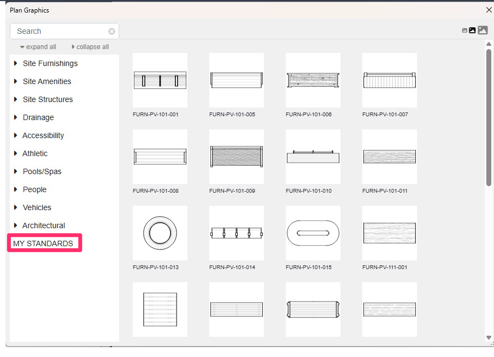Select the small thumbnail size icon
The height and width of the screenshot is (357, 494).
coord(463,30)
